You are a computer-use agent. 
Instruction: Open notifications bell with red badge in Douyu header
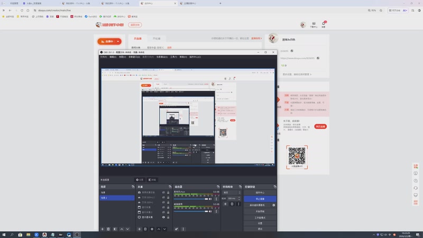coord(324,24)
